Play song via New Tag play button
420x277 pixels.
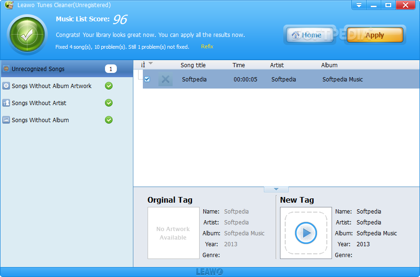pos(306,233)
